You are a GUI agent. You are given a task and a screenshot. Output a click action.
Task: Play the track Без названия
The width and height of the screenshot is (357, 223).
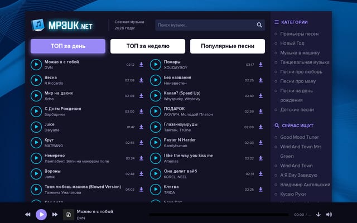click(156, 80)
